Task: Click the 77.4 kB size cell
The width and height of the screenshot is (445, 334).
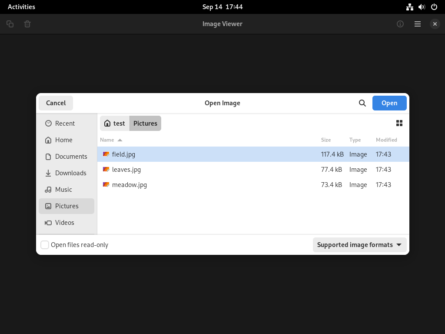Action: 332,170
